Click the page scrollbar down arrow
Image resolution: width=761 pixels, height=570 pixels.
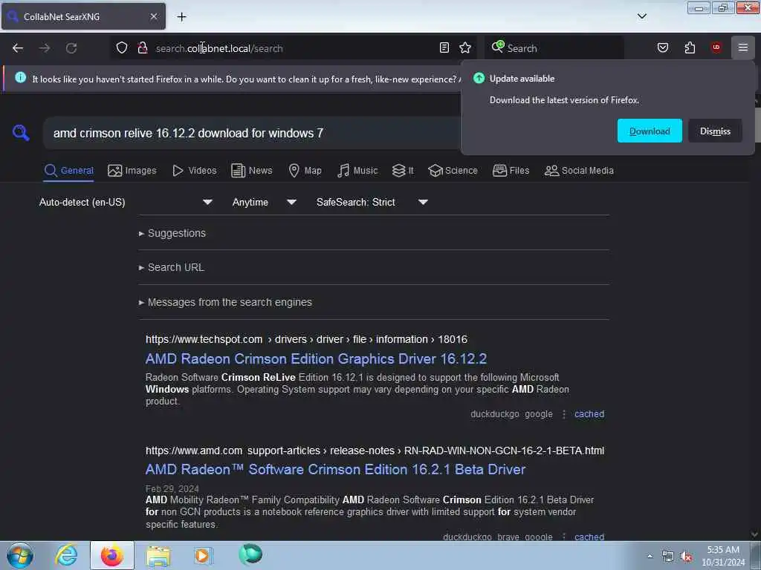754,534
